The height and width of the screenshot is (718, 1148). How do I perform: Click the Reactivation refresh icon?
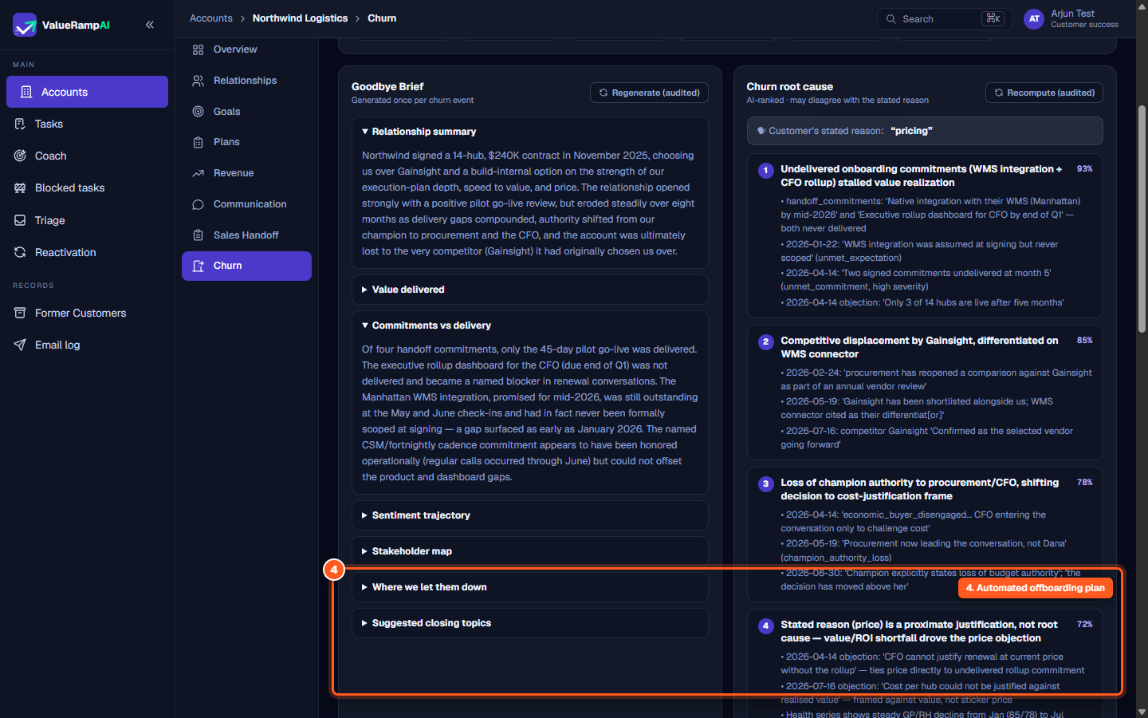[x=20, y=252]
